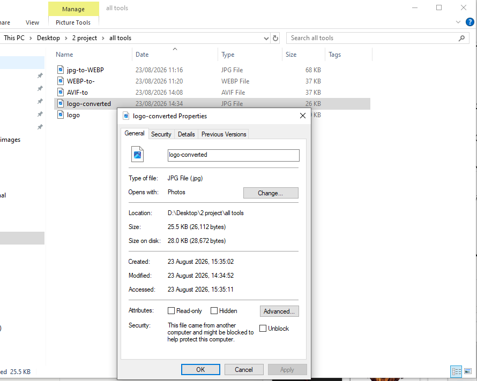Switch to large thumbnails view icon
Viewport: 477px width, 381px height.
(x=468, y=371)
